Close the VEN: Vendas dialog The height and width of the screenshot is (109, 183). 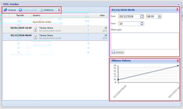178,4
